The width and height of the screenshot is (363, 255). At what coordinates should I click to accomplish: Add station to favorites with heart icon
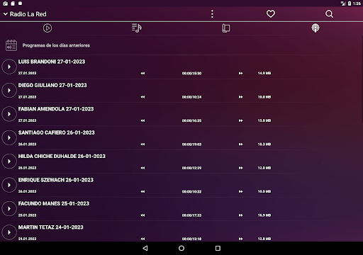point(271,14)
